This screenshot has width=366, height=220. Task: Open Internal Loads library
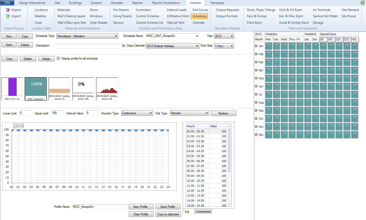(177, 10)
